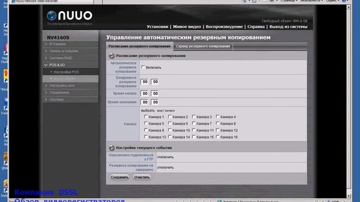Open the Справка menu link
This screenshot has width=360, height=202.
256,26
